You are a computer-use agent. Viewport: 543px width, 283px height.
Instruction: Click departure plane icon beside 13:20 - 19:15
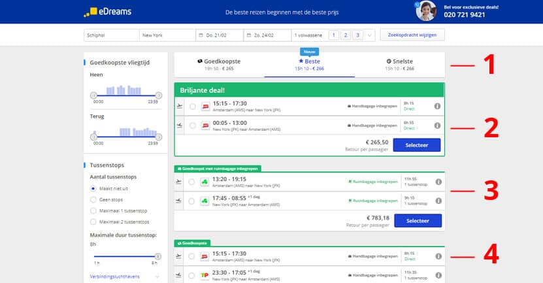point(178,182)
